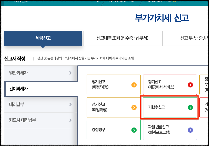
Task: Click the 기한후신고 card
Action: tap(170, 107)
